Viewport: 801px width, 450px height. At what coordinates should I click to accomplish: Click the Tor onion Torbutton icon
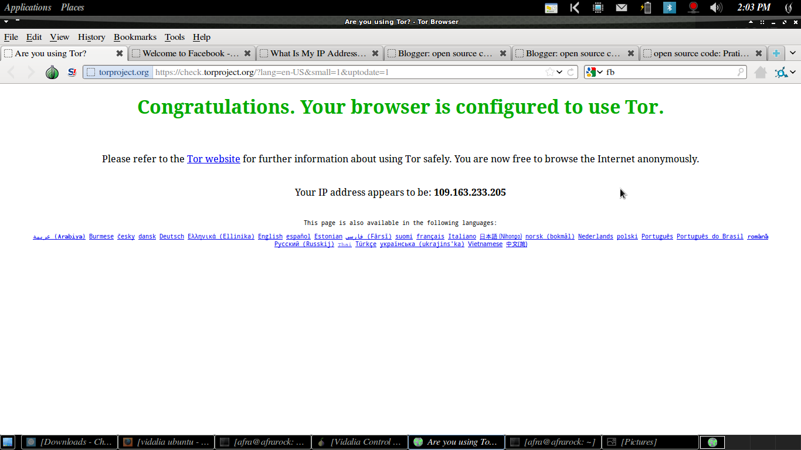pyautogui.click(x=52, y=72)
